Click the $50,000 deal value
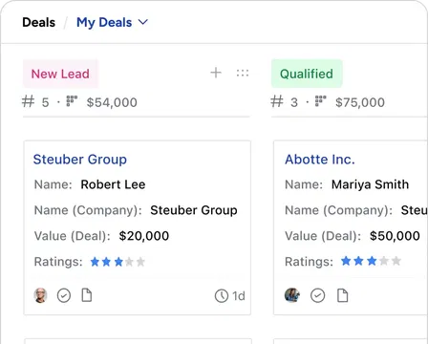428x344 pixels. [395, 236]
